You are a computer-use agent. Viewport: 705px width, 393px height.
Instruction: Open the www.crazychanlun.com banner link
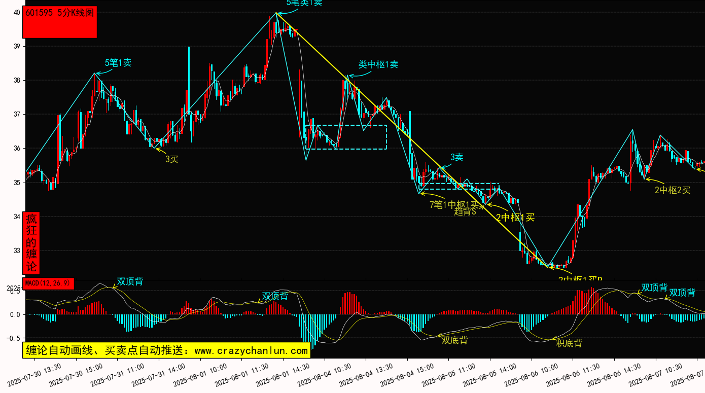pos(166,350)
